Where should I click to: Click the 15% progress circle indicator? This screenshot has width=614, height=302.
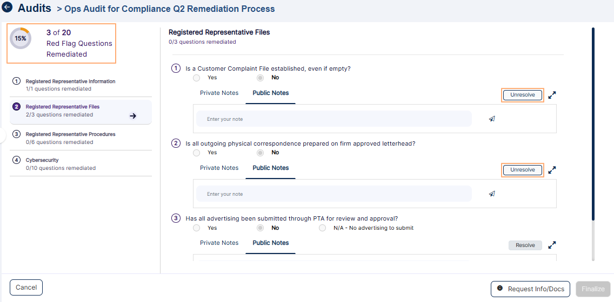[x=21, y=38]
